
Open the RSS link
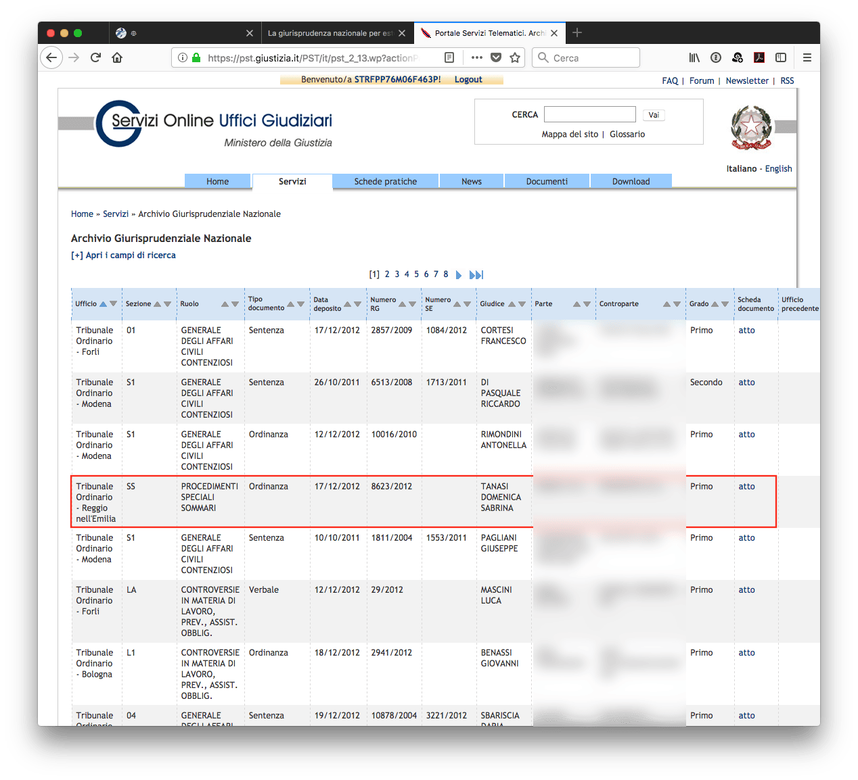[787, 81]
